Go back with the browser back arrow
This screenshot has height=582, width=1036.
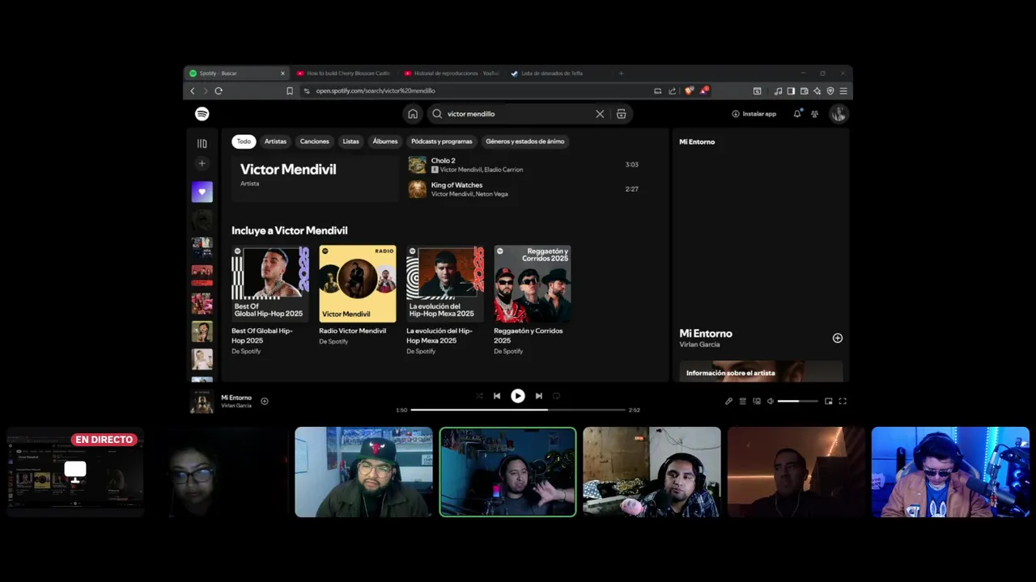(x=193, y=91)
